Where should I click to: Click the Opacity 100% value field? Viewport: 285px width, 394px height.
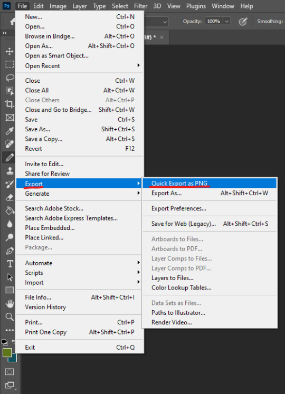click(x=214, y=21)
